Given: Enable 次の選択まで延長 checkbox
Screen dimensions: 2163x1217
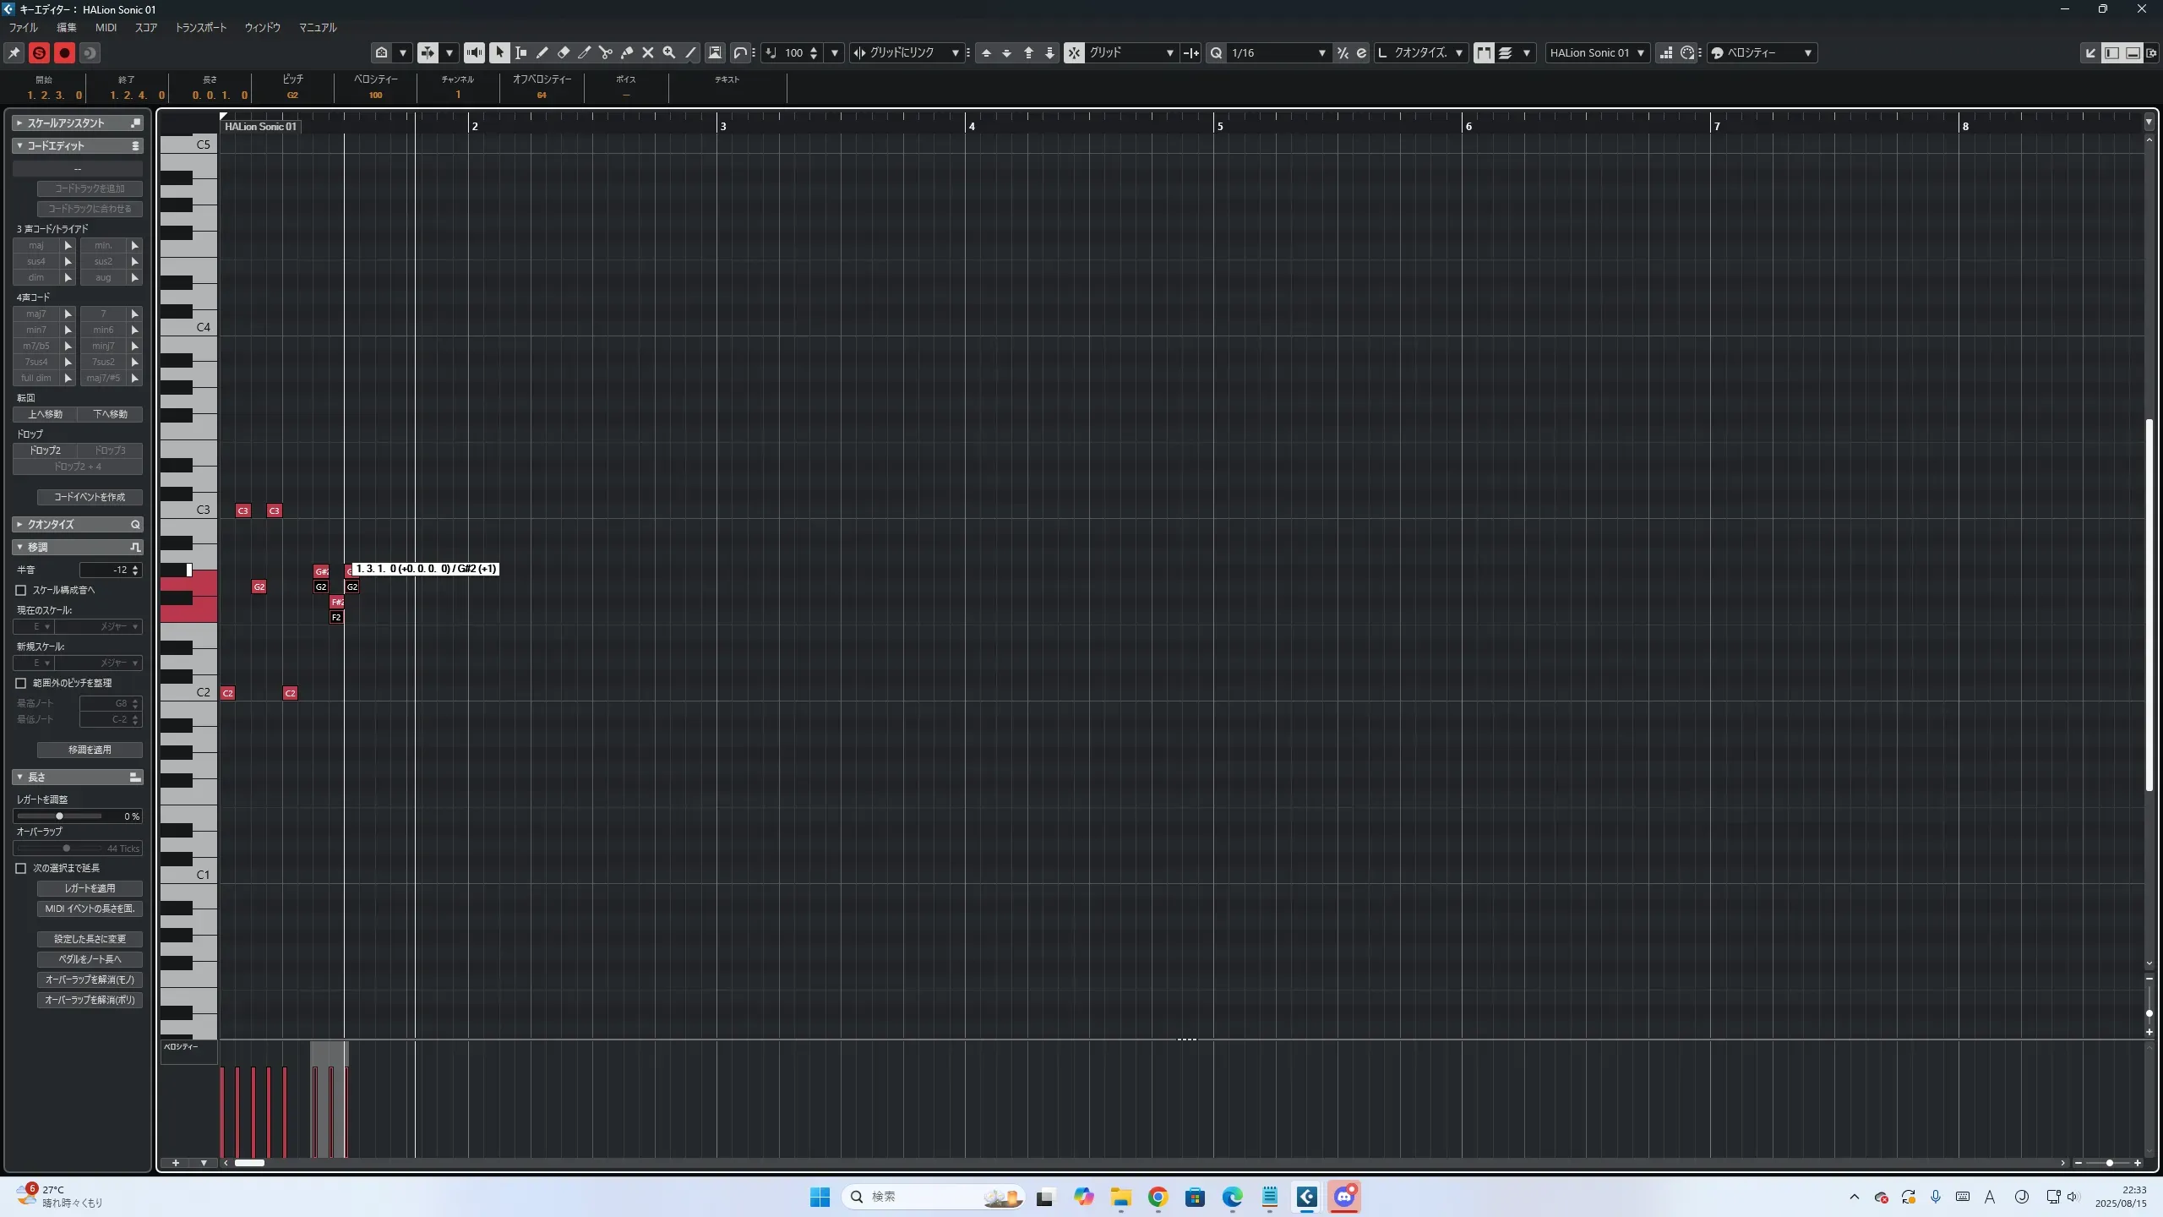Looking at the screenshot, I should click(x=21, y=868).
